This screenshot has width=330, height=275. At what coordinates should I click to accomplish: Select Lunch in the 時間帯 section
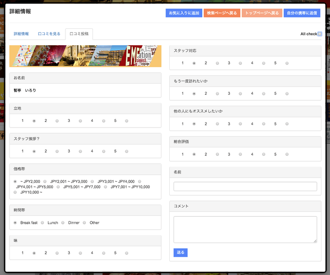[42, 223]
